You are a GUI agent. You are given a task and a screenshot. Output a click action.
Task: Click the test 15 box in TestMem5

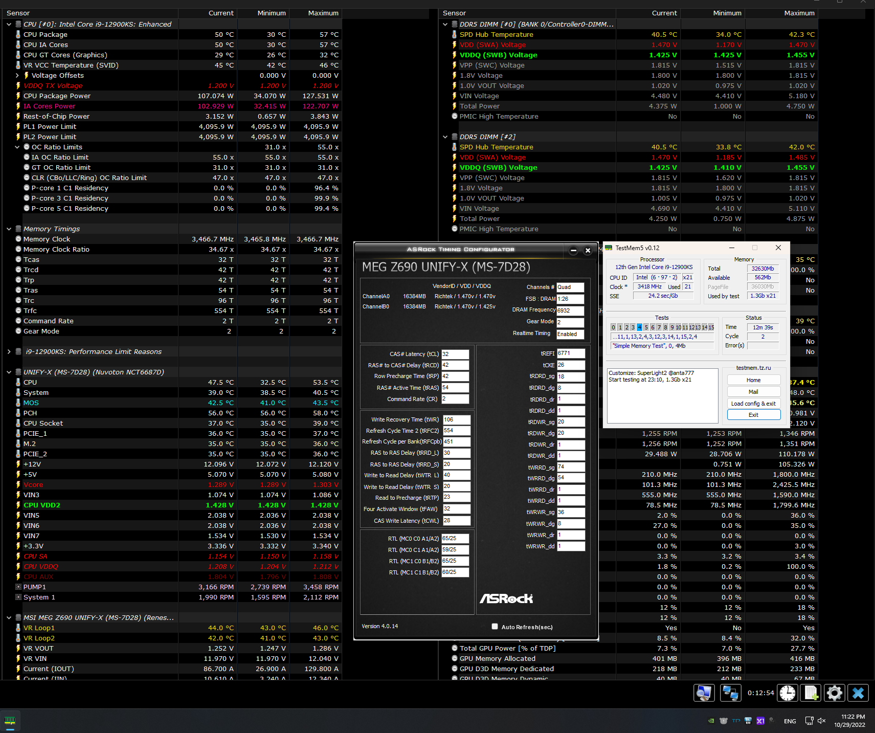[x=711, y=327]
